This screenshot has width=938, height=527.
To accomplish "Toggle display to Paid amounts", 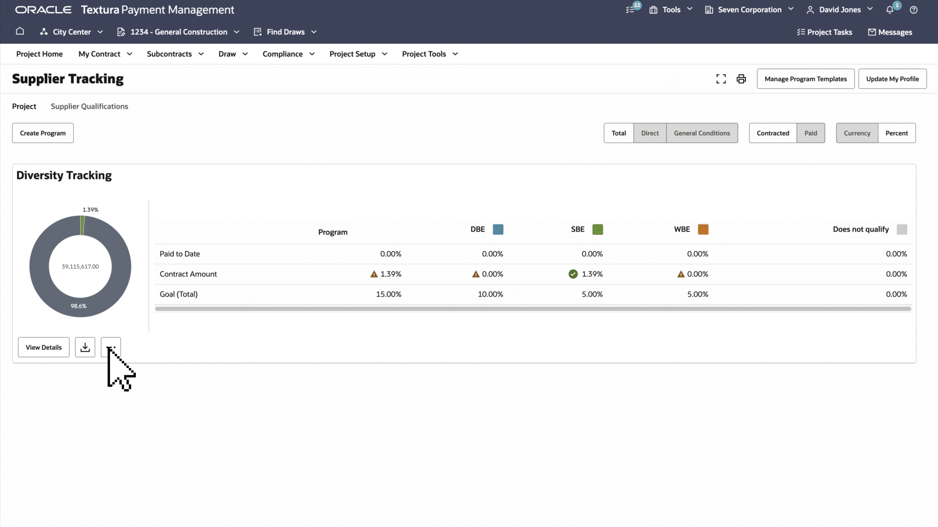I will click(810, 133).
